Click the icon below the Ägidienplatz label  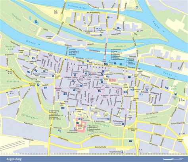point(63,108)
